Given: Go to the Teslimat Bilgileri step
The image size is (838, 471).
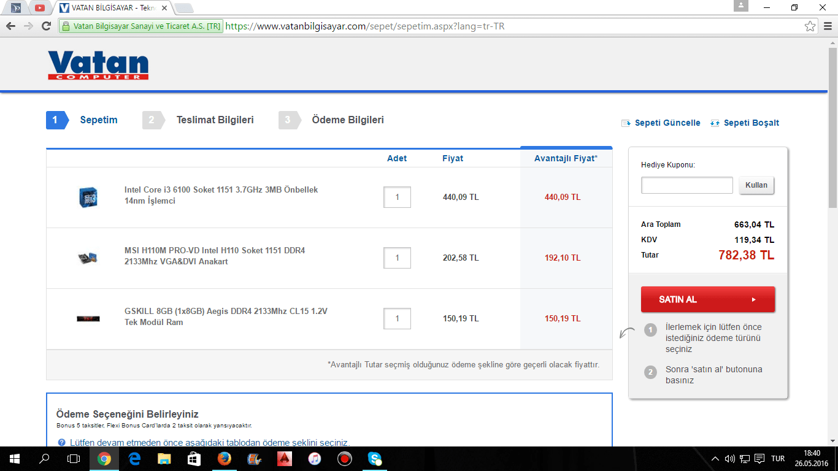Looking at the screenshot, I should (199, 120).
